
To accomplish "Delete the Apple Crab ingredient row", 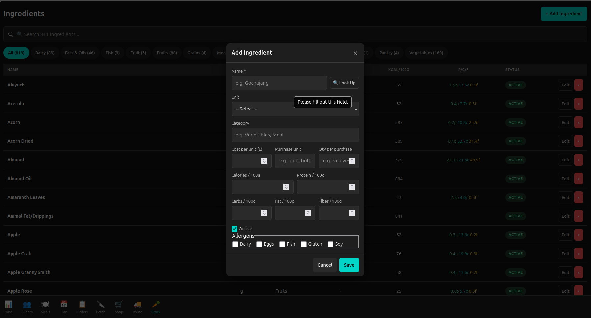I will click(579, 254).
